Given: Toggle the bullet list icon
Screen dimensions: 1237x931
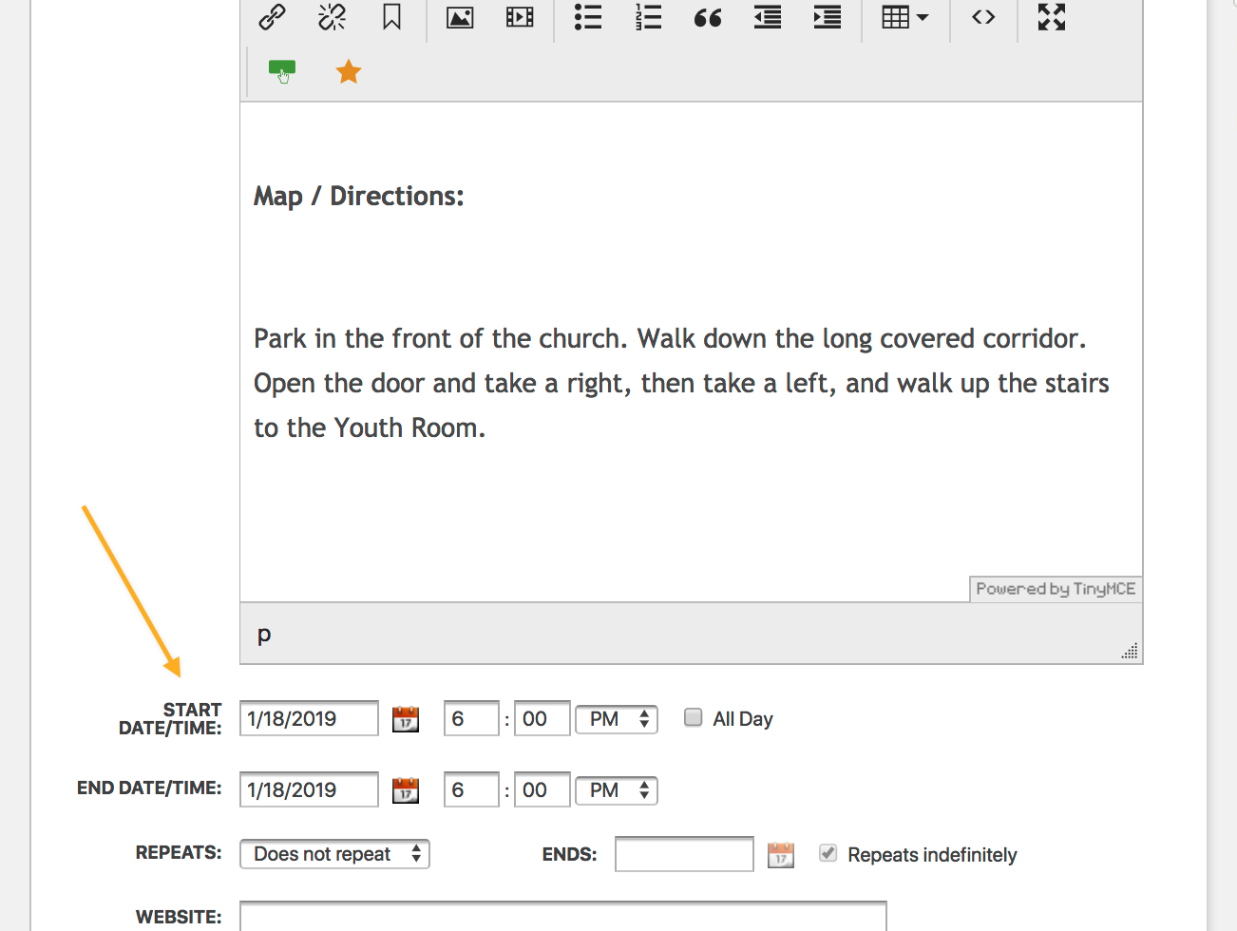Looking at the screenshot, I should point(588,17).
